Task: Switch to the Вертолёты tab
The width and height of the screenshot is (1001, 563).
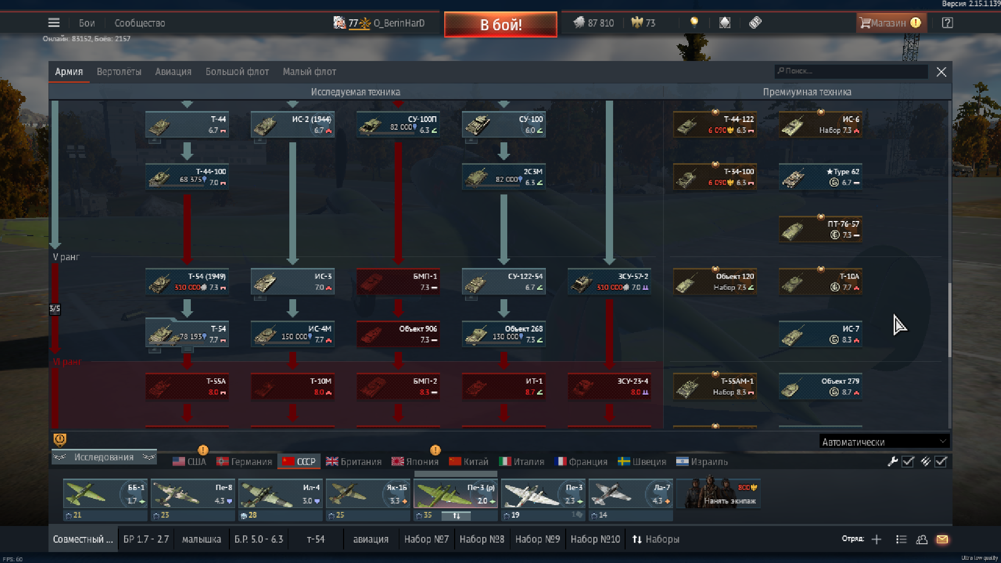Action: (119, 72)
